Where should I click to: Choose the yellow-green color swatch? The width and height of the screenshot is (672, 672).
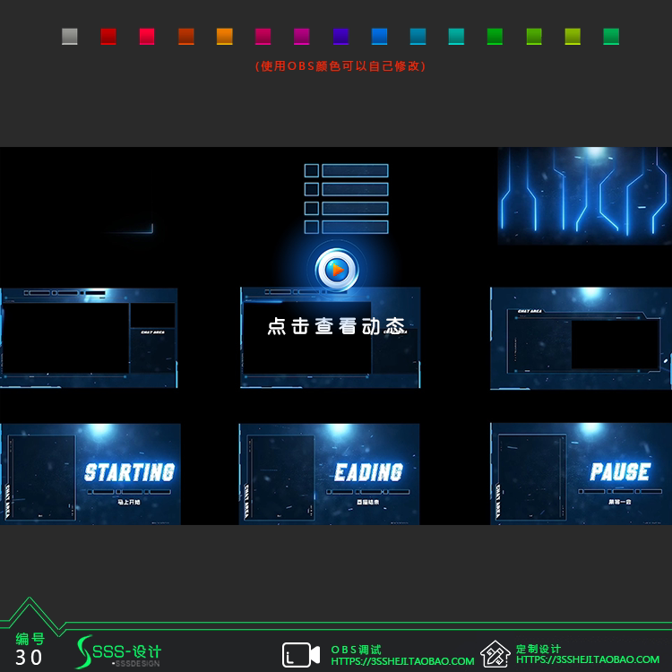[x=573, y=37]
